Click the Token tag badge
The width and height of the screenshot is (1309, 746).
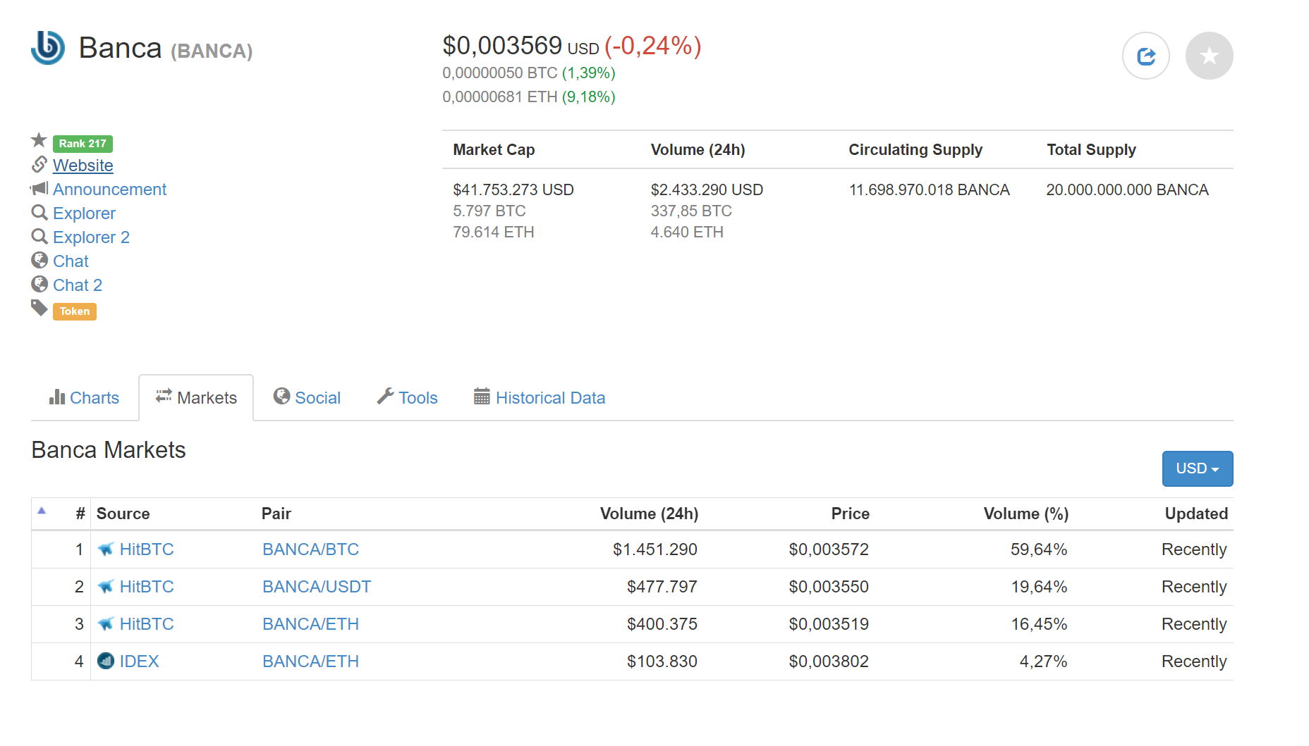click(75, 311)
